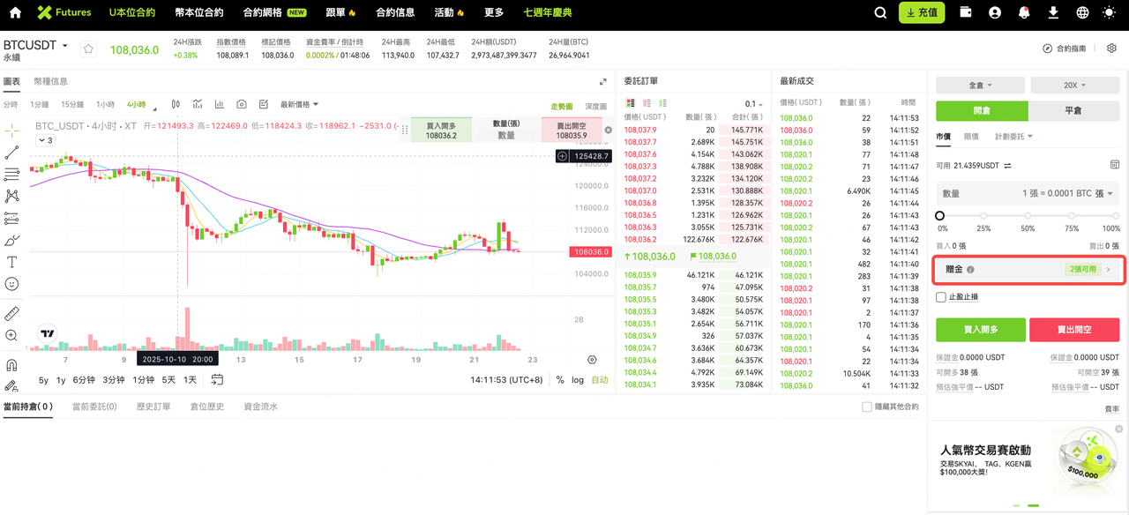View notifications via the bell icon
This screenshot has height=515, width=1129.
pyautogui.click(x=1024, y=13)
